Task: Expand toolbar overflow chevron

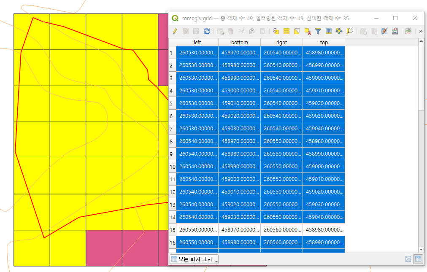Action: tap(421, 31)
